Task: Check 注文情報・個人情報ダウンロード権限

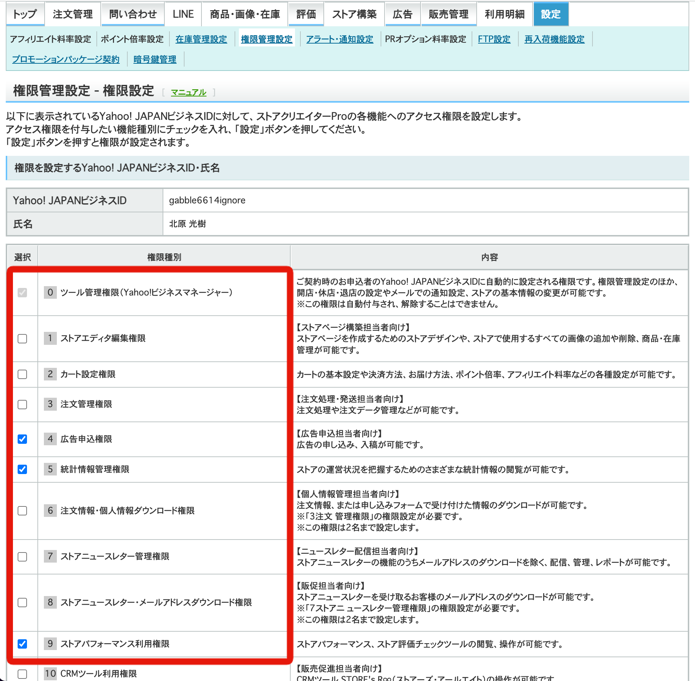Action: [23, 511]
